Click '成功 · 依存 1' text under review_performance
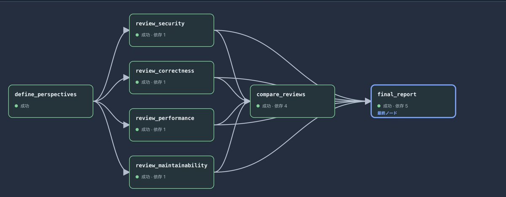Image resolution: width=506 pixels, height=197 pixels. [153, 129]
